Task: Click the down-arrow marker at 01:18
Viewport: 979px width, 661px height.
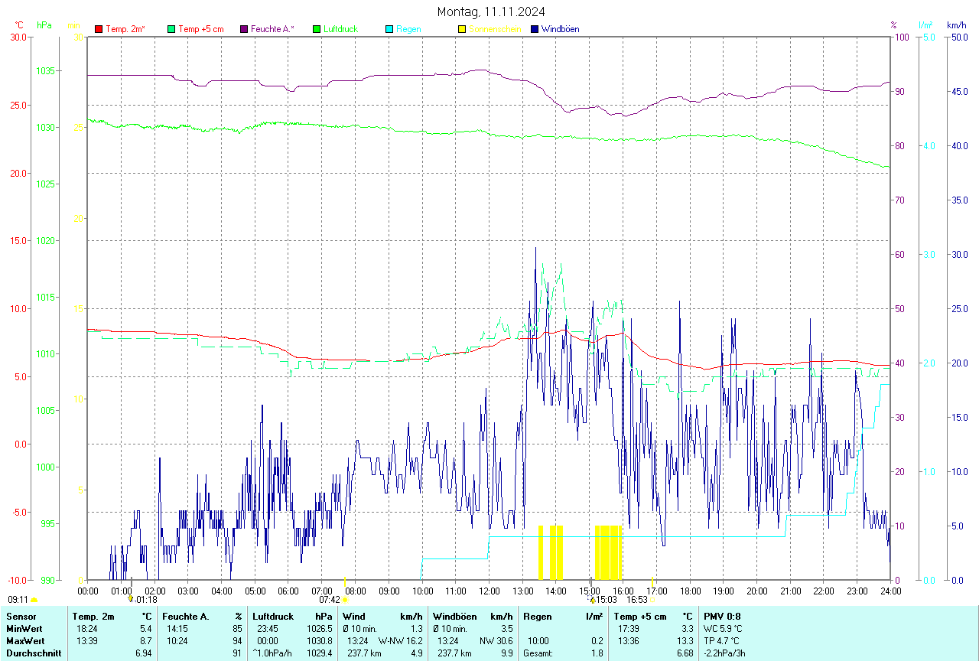Action: [131, 599]
